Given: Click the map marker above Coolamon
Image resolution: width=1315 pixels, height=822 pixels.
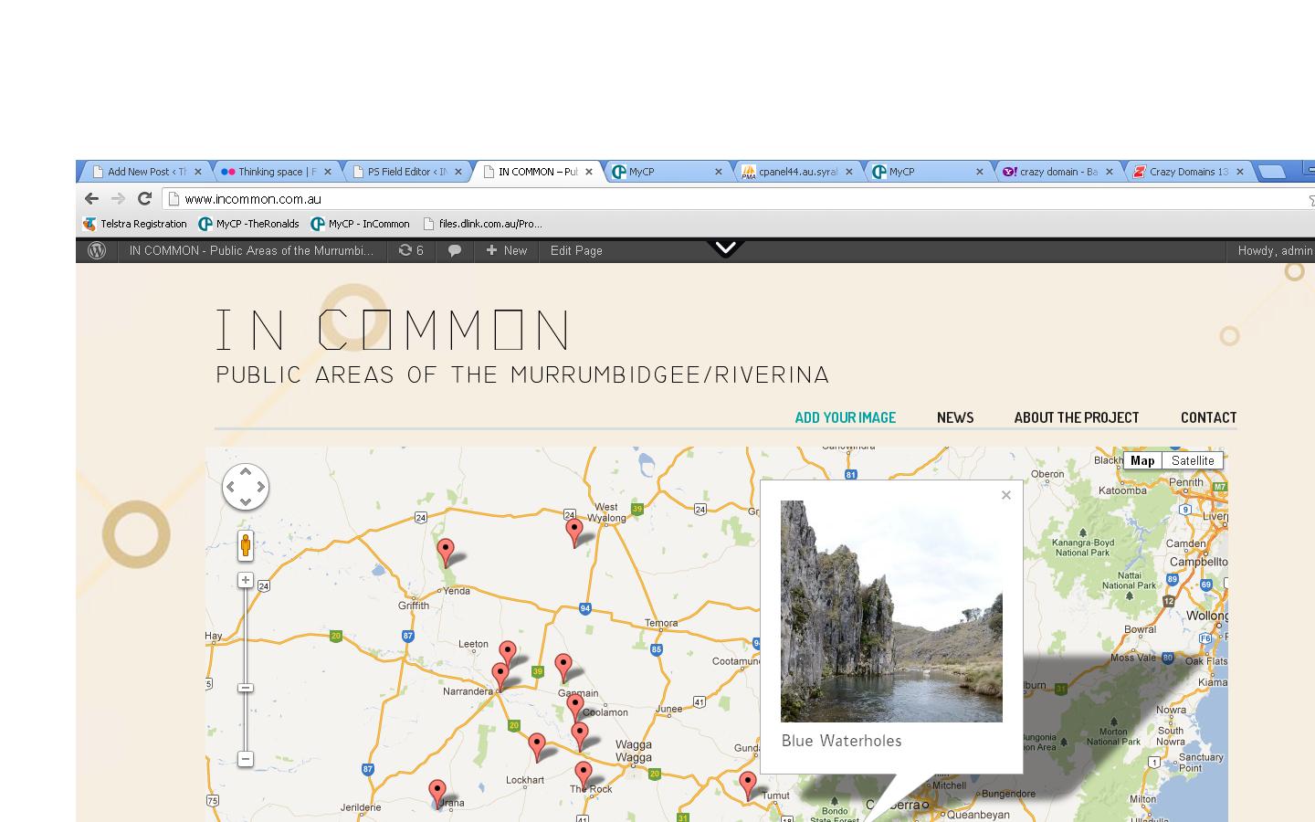Looking at the screenshot, I should coord(574,708).
